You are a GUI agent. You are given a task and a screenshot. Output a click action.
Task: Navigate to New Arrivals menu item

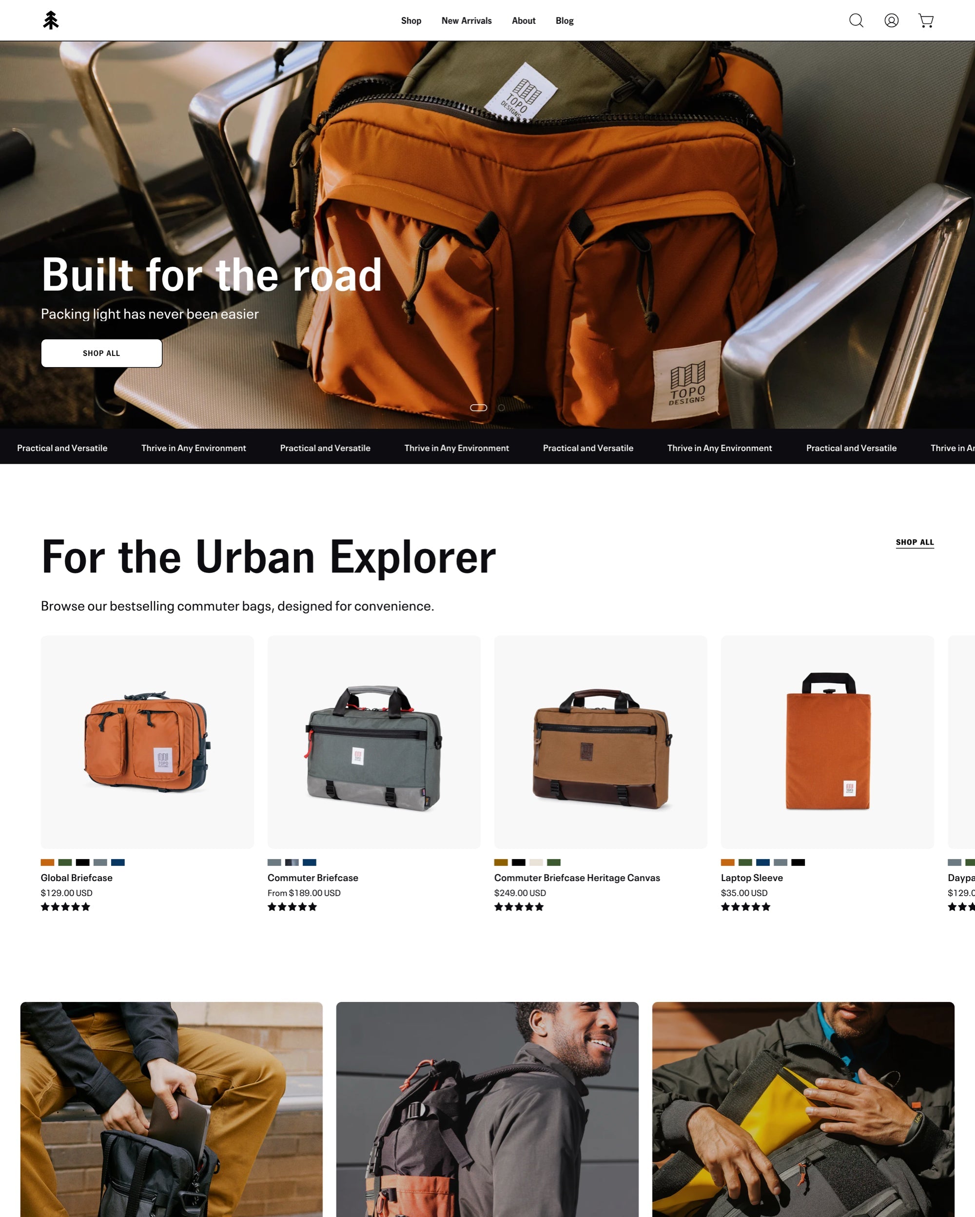(466, 20)
